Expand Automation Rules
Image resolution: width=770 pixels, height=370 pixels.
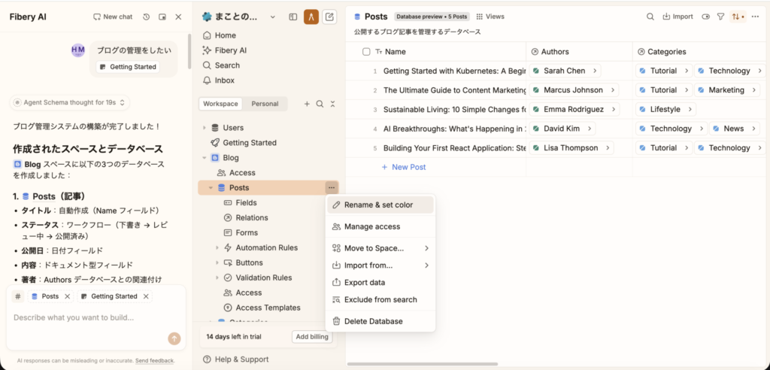(217, 247)
